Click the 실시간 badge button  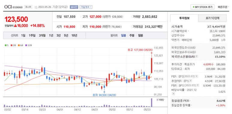coord(74,7)
